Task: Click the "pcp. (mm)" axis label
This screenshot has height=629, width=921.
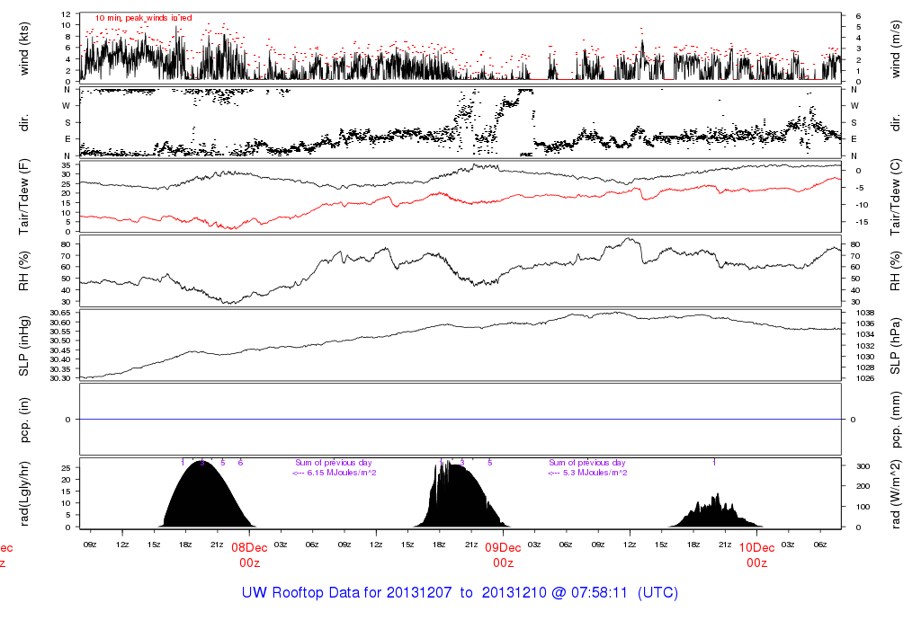Action: pos(895,420)
